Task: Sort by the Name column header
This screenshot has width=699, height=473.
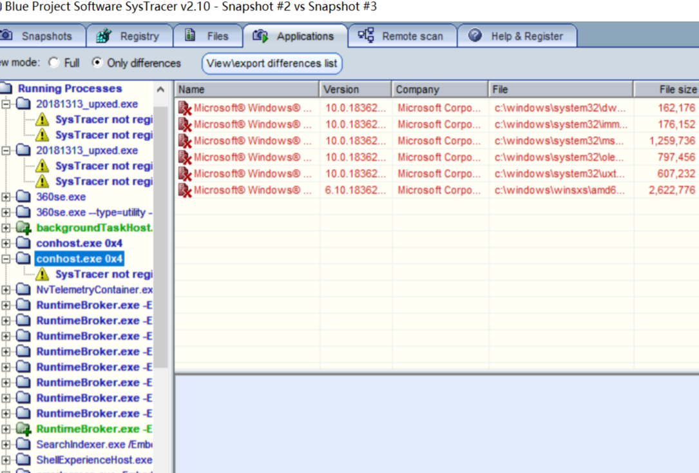Action: point(247,89)
